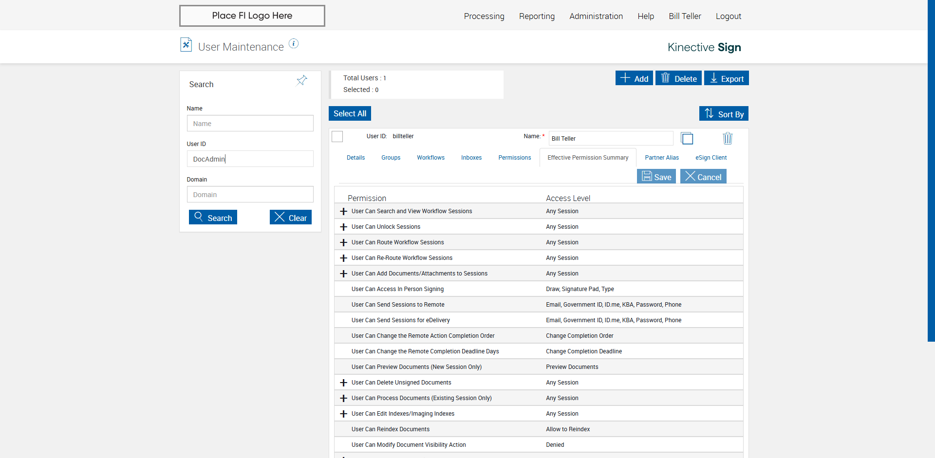This screenshot has height=458, width=935.
Task: Open the Sort By options
Action: [724, 114]
